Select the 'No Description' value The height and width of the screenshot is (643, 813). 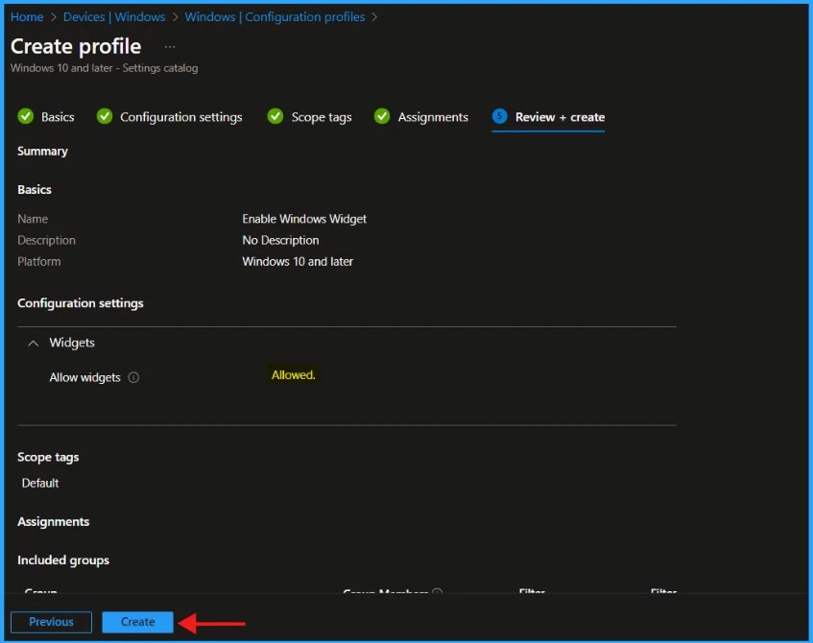coord(280,240)
